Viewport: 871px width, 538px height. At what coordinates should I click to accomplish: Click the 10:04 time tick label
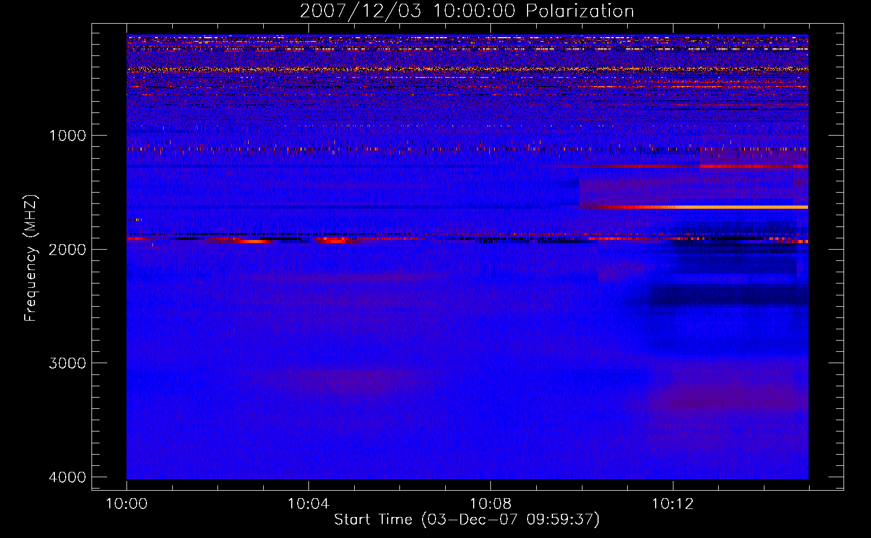click(308, 504)
